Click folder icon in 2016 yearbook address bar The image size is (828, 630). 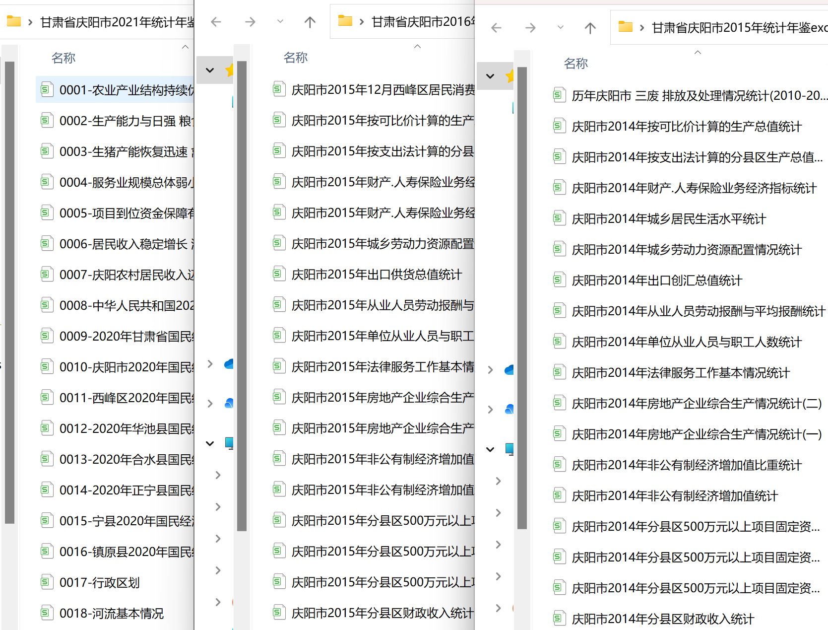point(345,21)
